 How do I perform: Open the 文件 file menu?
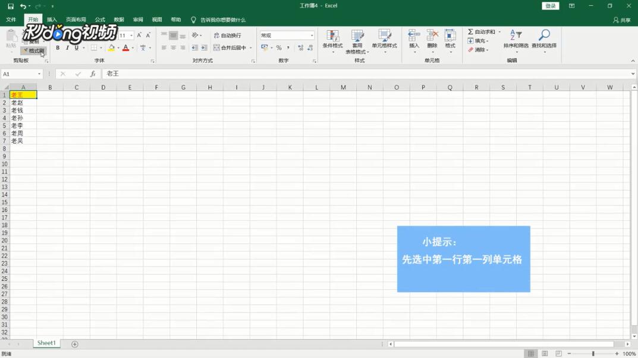(11, 20)
